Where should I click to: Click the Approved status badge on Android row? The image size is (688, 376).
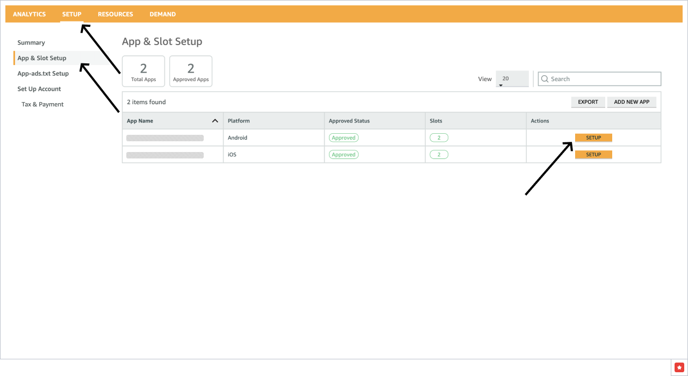(x=343, y=138)
